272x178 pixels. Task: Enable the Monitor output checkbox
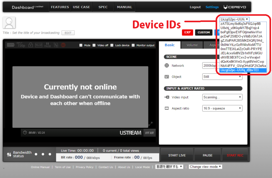(x=133, y=45)
